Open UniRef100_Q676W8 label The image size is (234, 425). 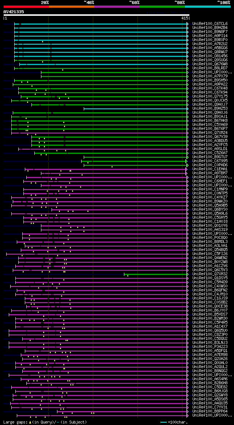pyautogui.click(x=210, y=64)
